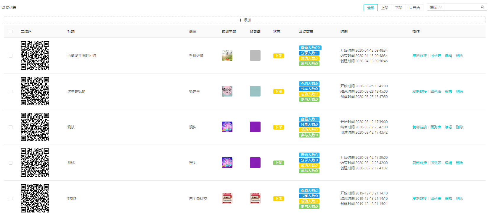Click teal background swatch of 这里是标题

pos(255,91)
